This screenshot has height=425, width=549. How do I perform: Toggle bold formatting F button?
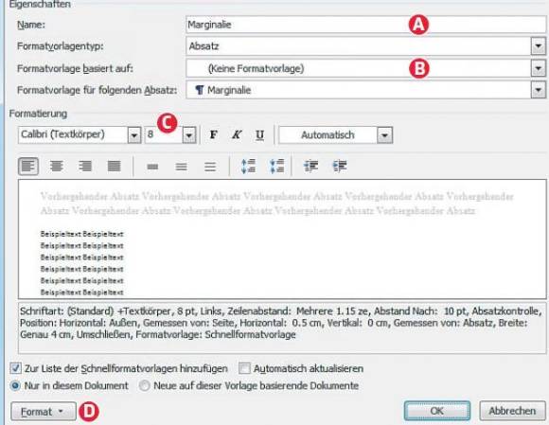point(213,134)
